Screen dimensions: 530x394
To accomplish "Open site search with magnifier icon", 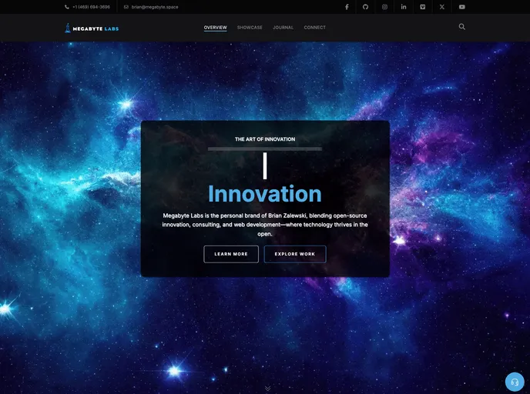I will (462, 27).
